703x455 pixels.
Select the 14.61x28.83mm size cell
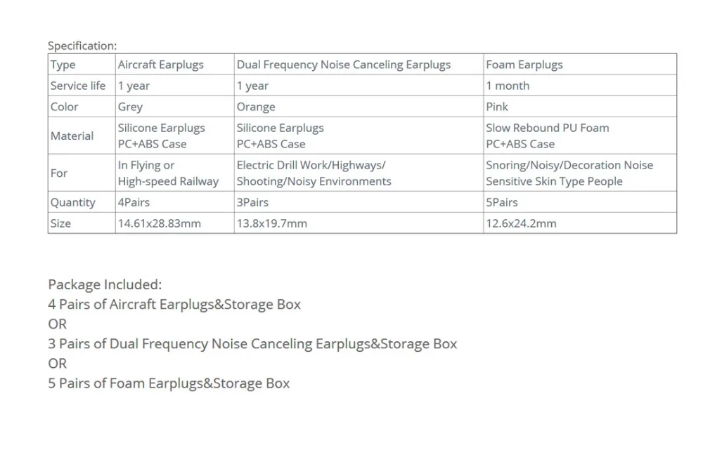[x=174, y=223]
